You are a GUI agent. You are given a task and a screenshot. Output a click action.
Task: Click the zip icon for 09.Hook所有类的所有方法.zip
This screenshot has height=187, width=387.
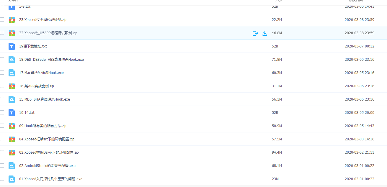click(x=12, y=126)
